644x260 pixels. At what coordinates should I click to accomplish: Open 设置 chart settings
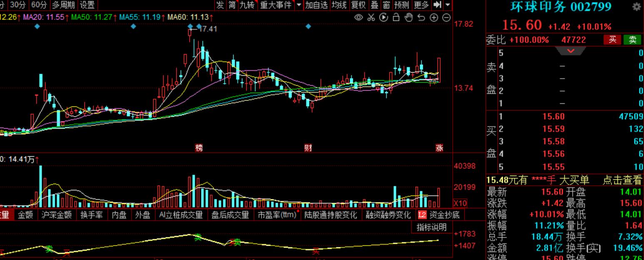click(87, 5)
